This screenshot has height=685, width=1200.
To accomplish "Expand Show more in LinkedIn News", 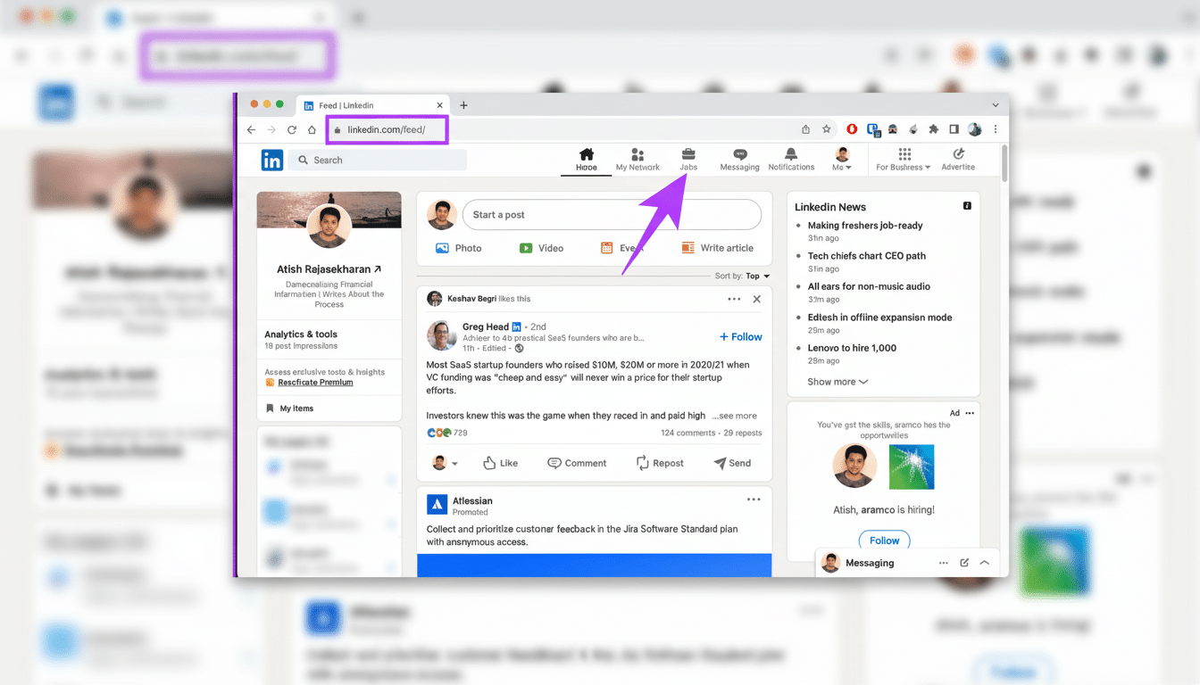I will 836,381.
